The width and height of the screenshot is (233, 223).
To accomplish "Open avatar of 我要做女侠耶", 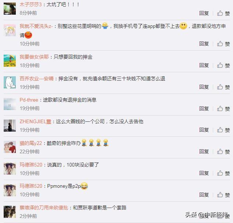I will [10, 61].
